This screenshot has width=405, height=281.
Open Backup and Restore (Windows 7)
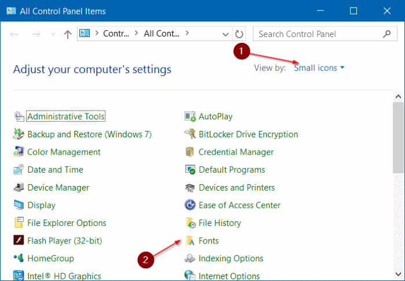[89, 134]
